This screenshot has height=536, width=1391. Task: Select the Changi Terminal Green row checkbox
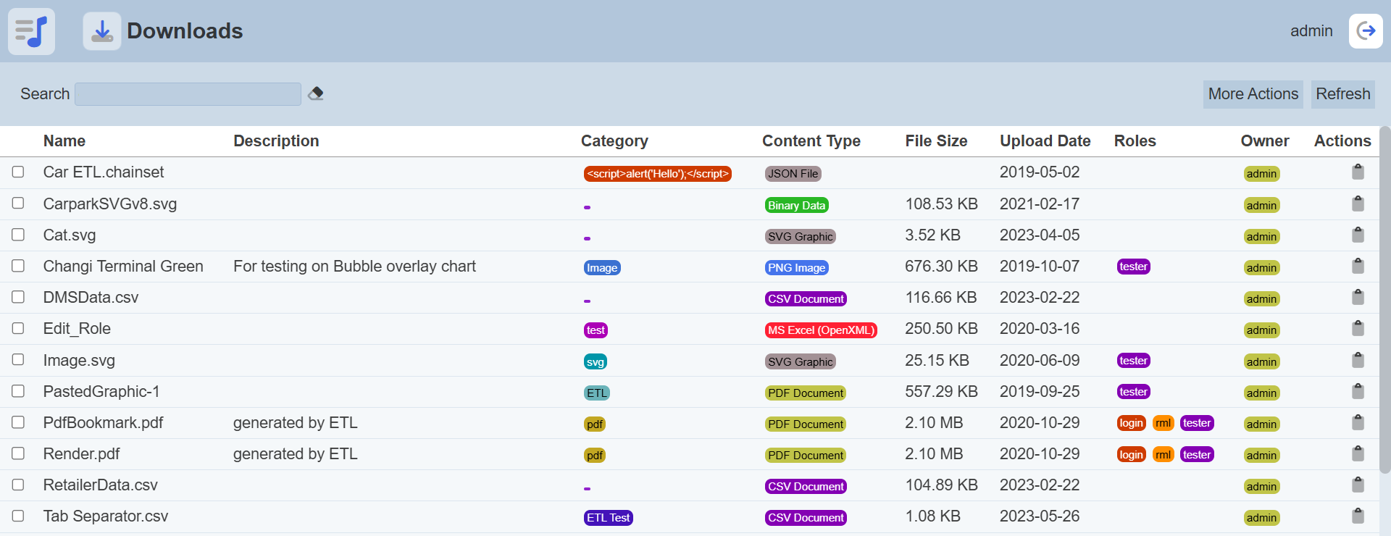point(18,266)
